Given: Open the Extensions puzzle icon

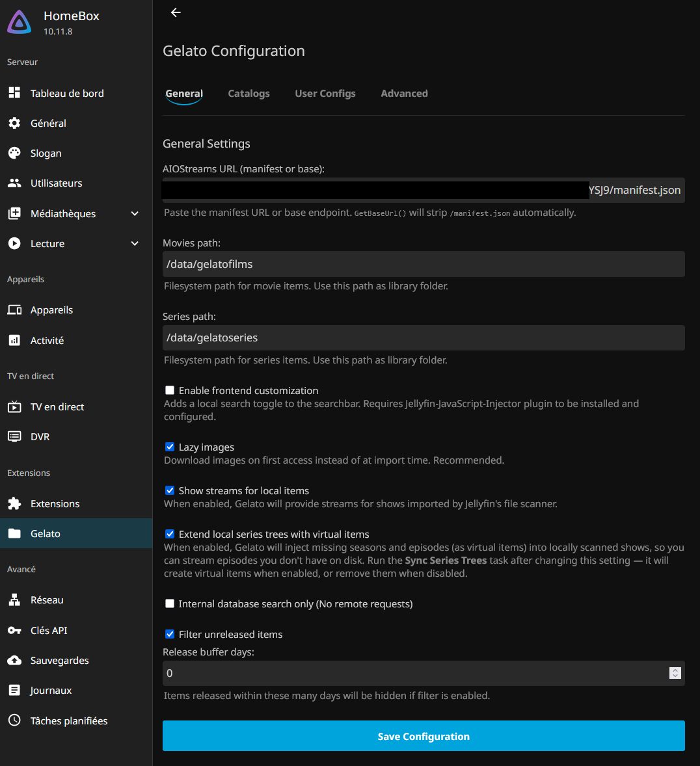Looking at the screenshot, I should coord(15,503).
